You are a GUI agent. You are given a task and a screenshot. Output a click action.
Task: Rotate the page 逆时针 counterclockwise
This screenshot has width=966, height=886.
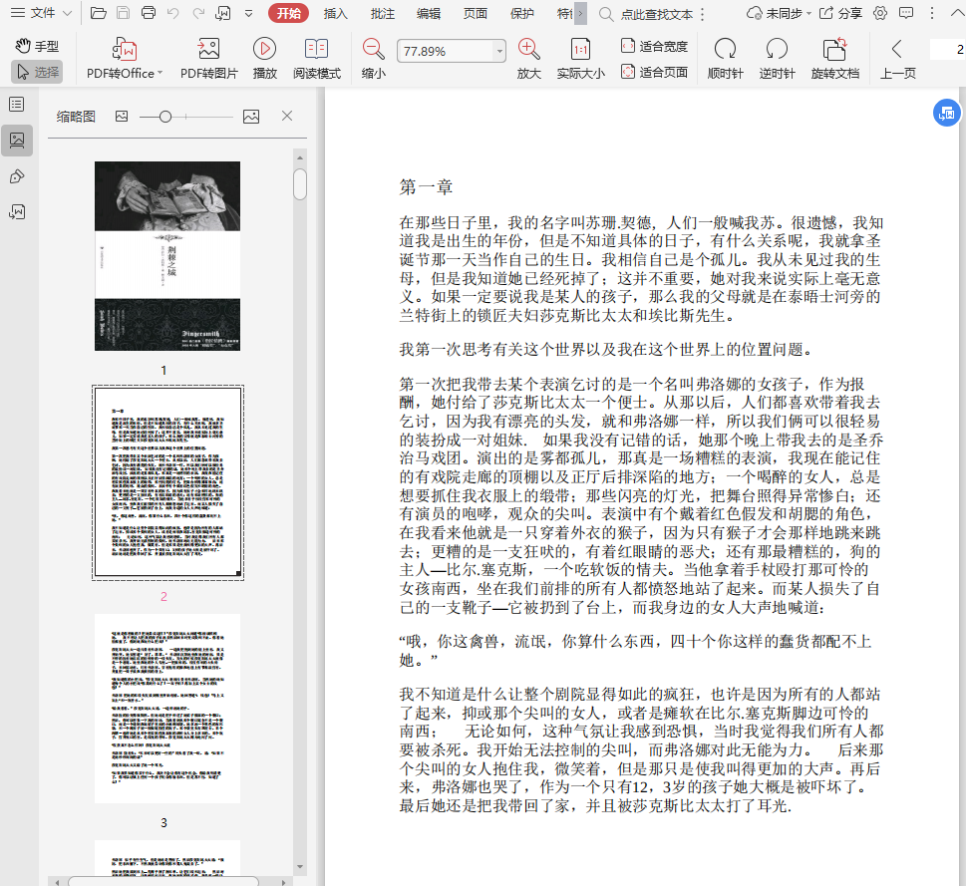(x=777, y=59)
